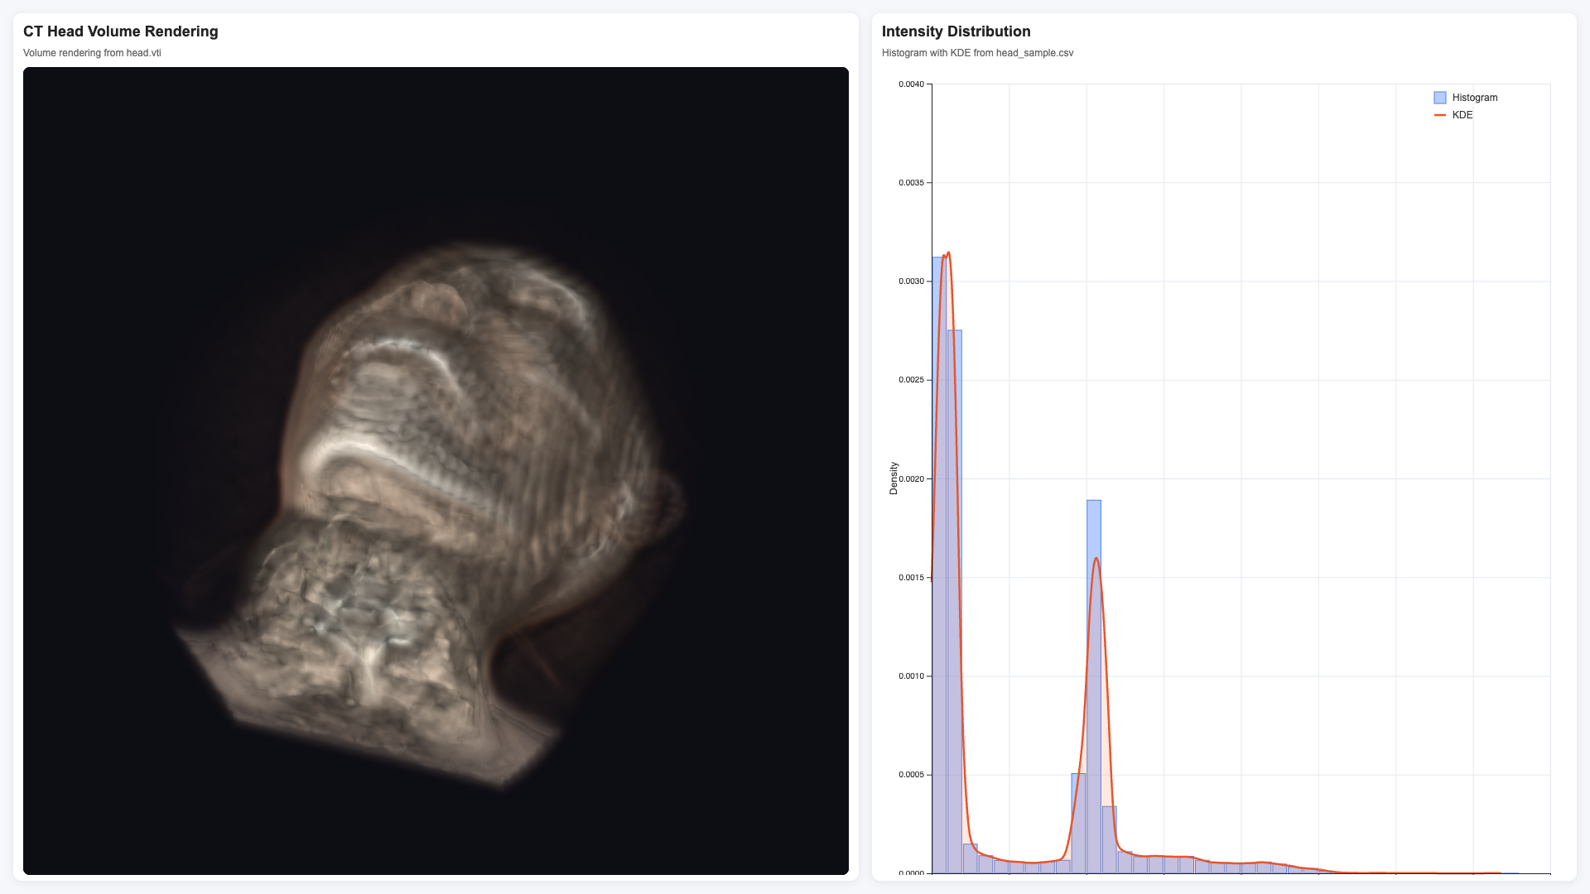Click the blue Histogram legend swatch
Viewport: 1590px width, 894px height.
(x=1440, y=98)
